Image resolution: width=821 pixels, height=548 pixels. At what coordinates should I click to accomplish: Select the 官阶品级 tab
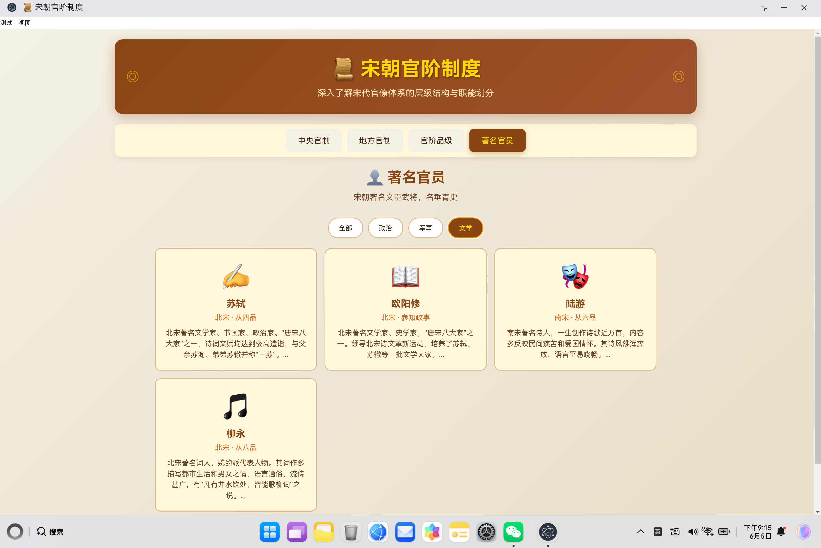[436, 140]
